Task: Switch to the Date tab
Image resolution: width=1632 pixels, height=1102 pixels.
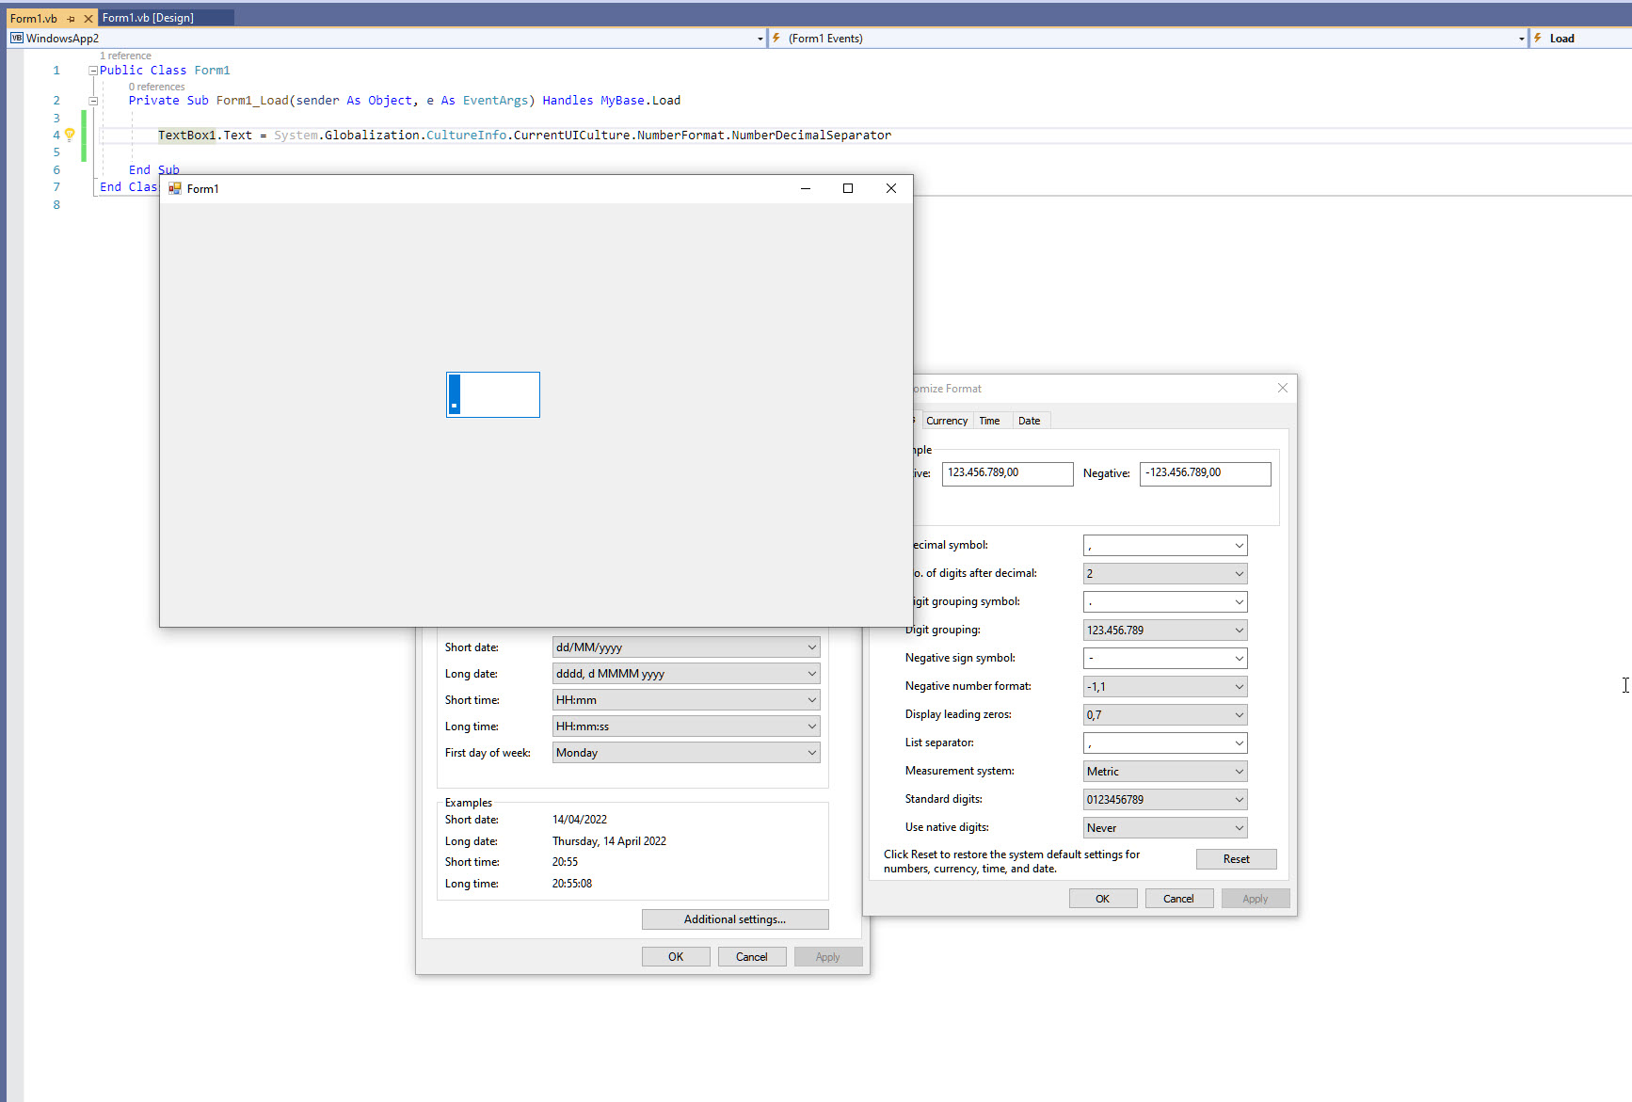Action: click(1029, 421)
